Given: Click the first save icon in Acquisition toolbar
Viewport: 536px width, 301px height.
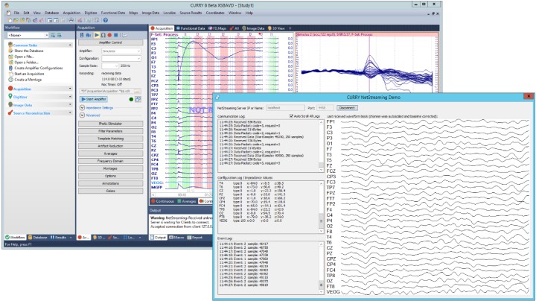Looking at the screenshot, I should (x=82, y=35).
